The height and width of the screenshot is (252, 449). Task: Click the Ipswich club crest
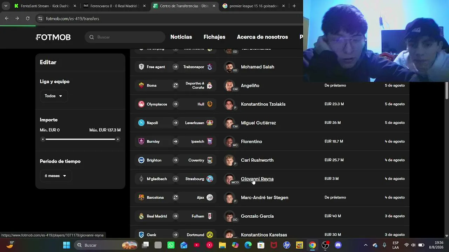[210, 141]
